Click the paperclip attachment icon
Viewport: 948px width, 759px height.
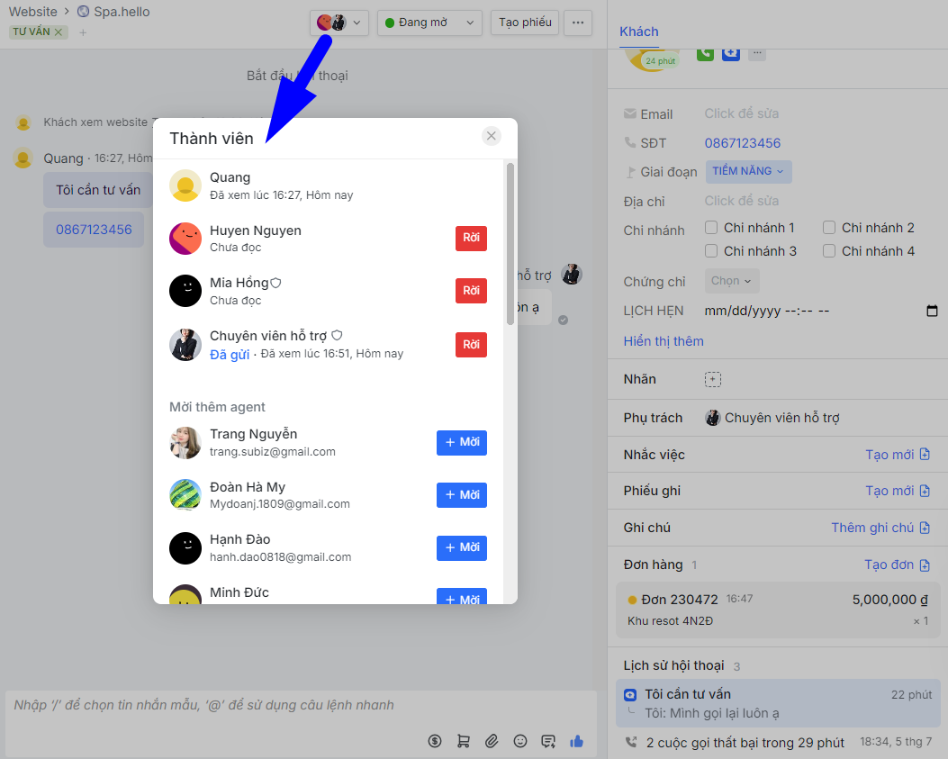pyautogui.click(x=492, y=741)
